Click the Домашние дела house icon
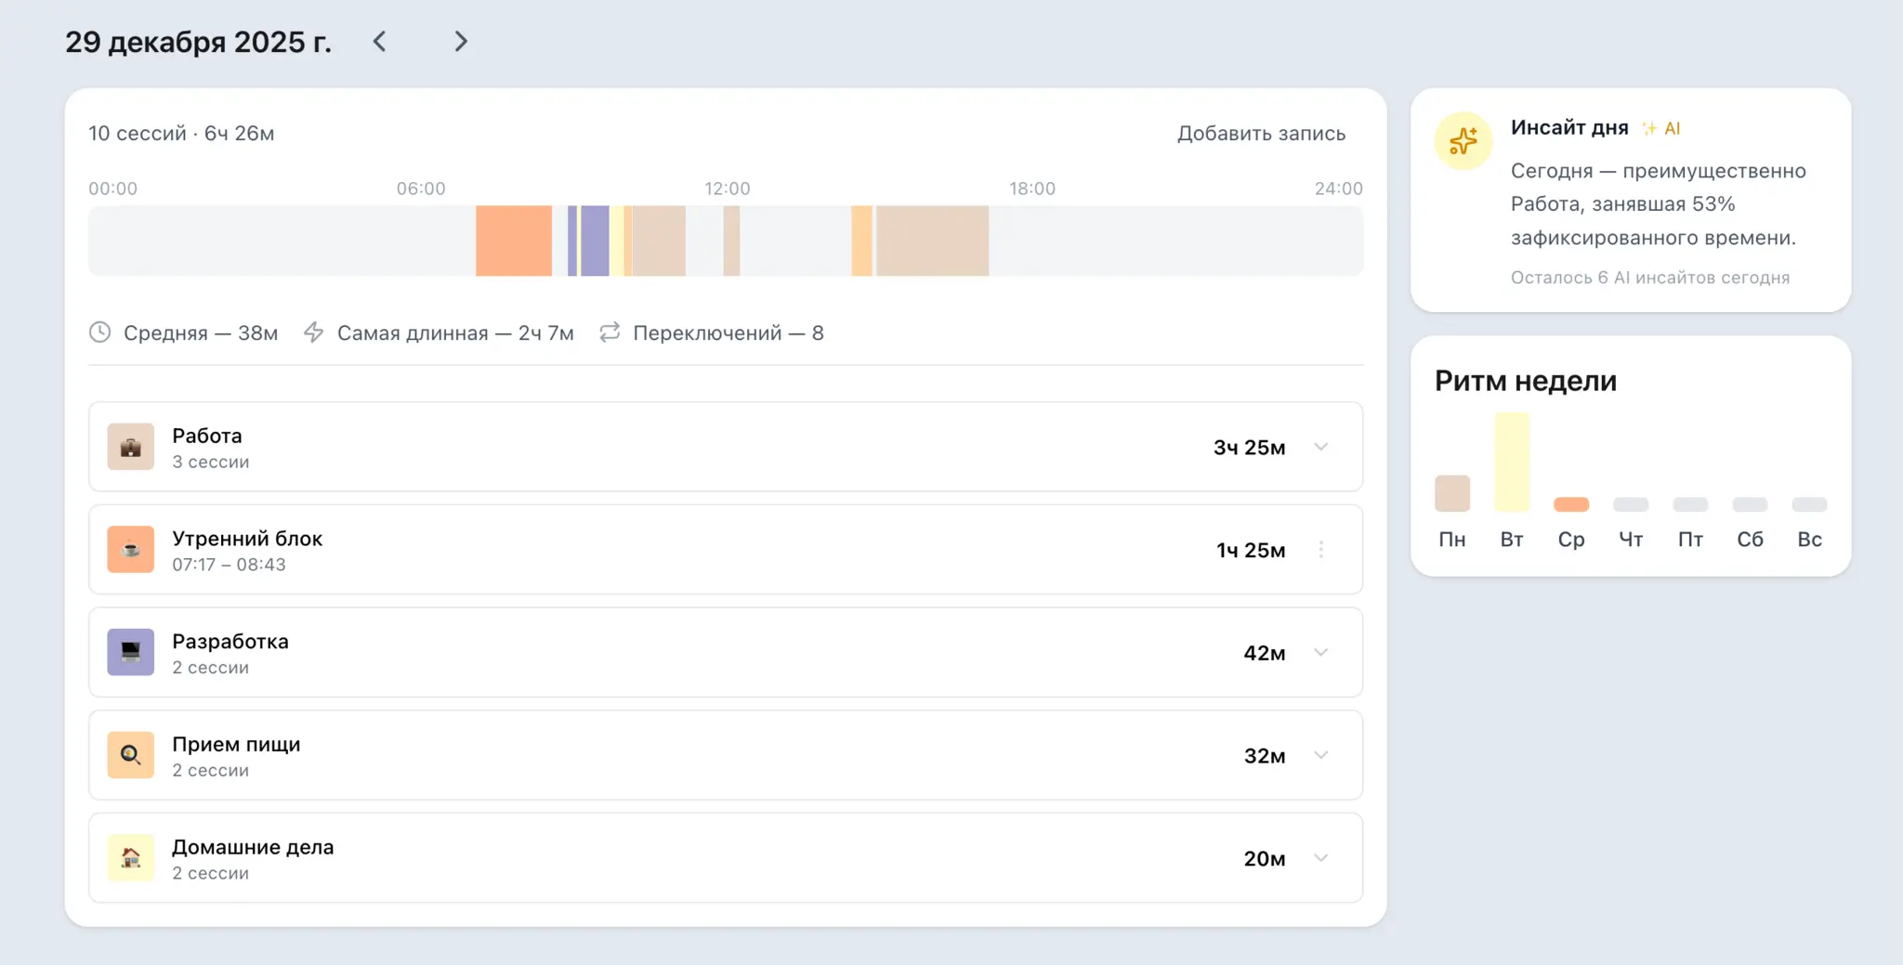Screen dimensions: 1903x965 pyautogui.click(x=131, y=857)
